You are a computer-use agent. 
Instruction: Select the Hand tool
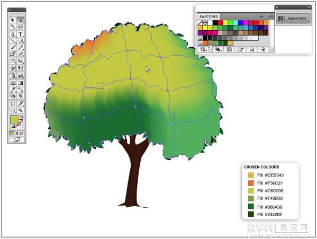13,110
